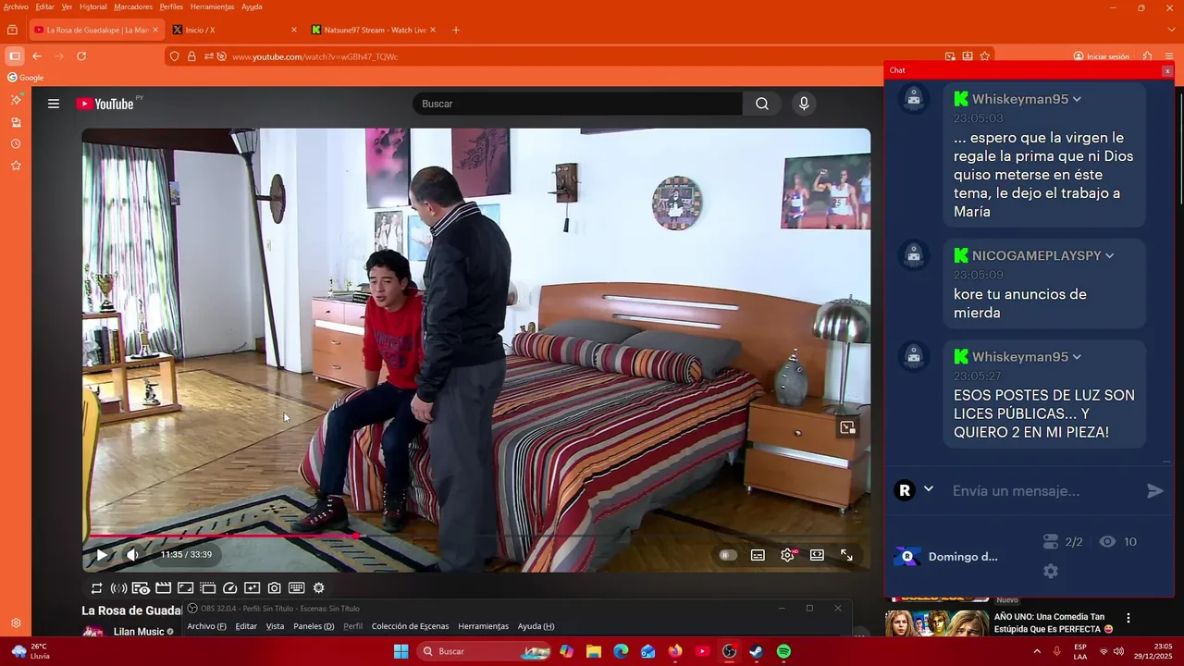Click the speedometer playback speed icon
Viewport: 1184px width, 666px height.
tap(230, 588)
